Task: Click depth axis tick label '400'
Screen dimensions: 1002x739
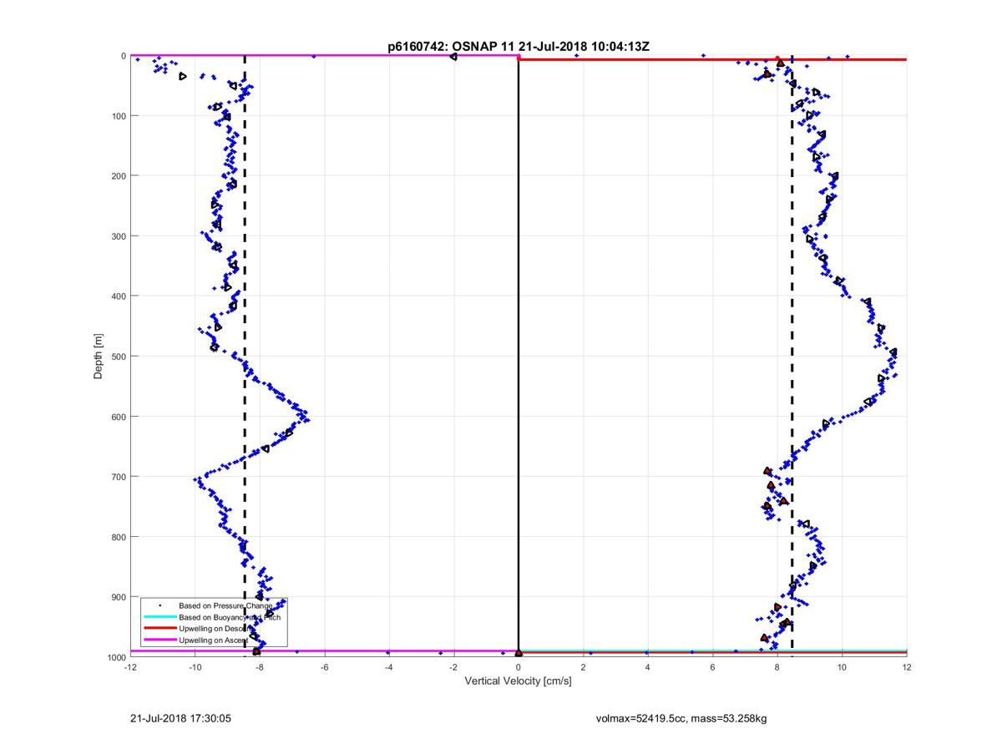Action: click(118, 296)
